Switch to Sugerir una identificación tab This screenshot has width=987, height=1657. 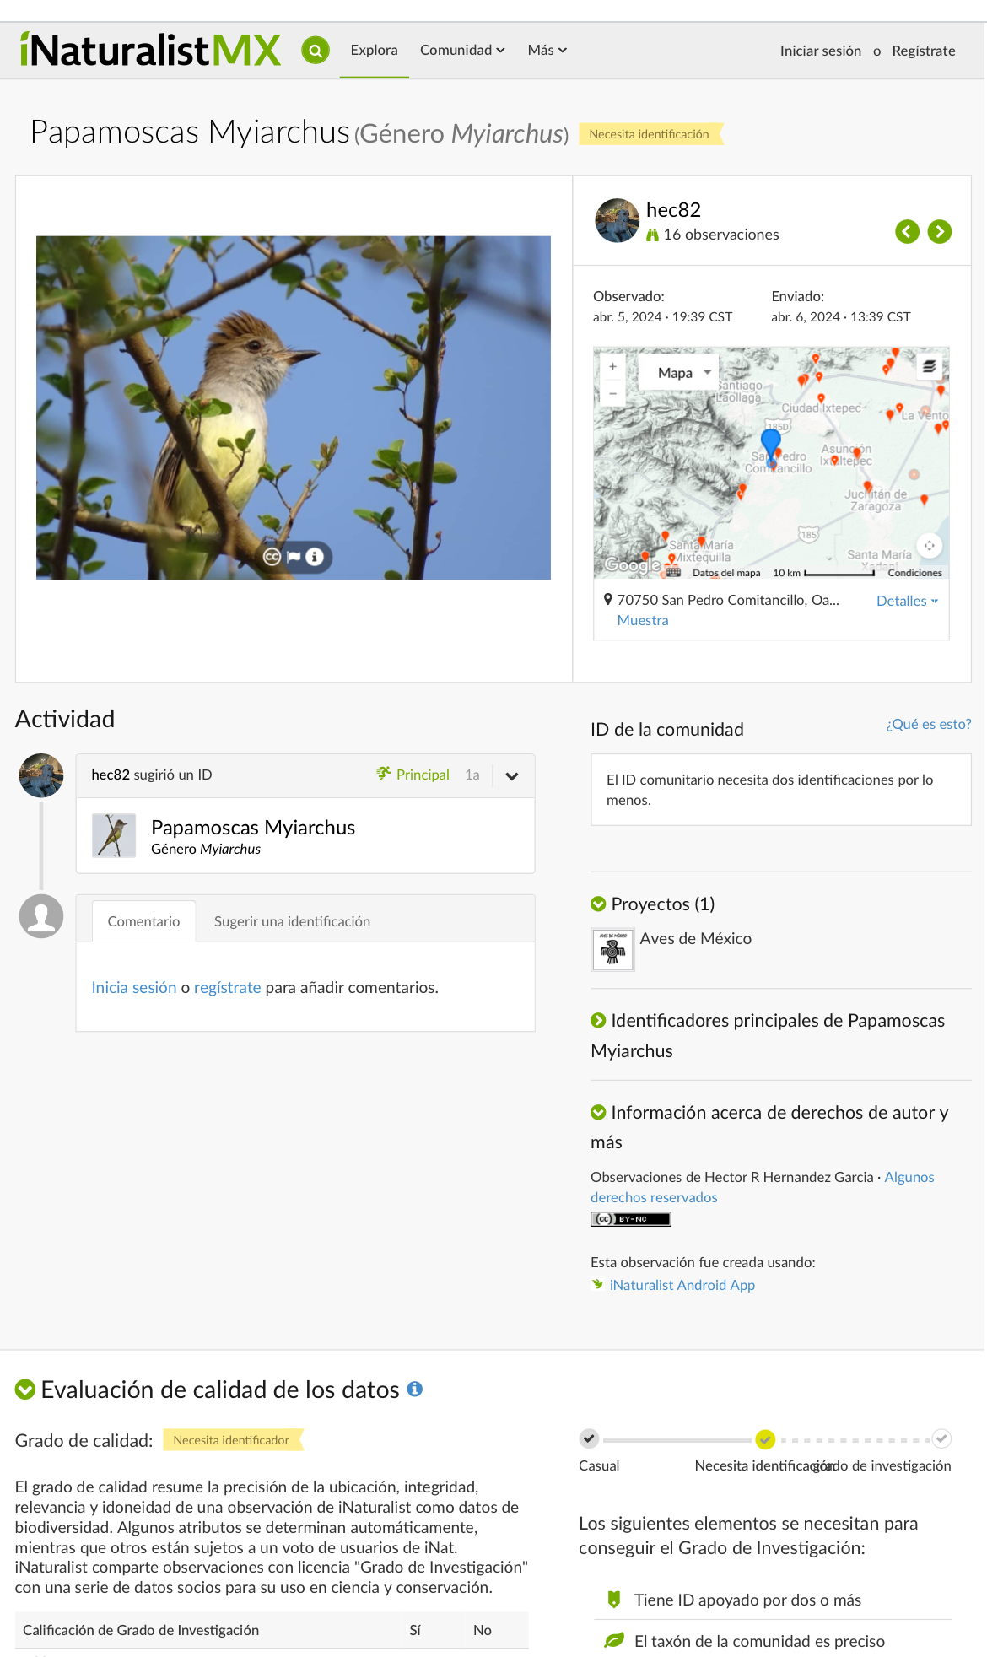(x=292, y=921)
